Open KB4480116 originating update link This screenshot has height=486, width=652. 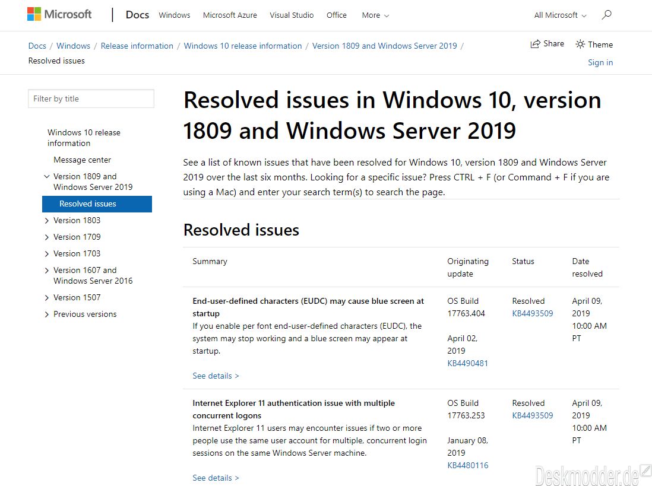pyautogui.click(x=468, y=466)
